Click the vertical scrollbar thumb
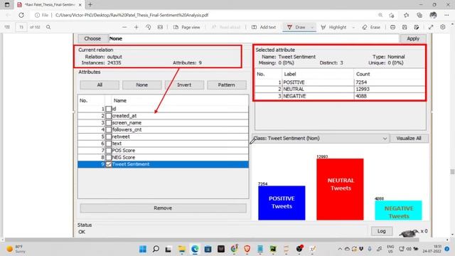This screenshot has height=256, width=455. click(x=452, y=171)
